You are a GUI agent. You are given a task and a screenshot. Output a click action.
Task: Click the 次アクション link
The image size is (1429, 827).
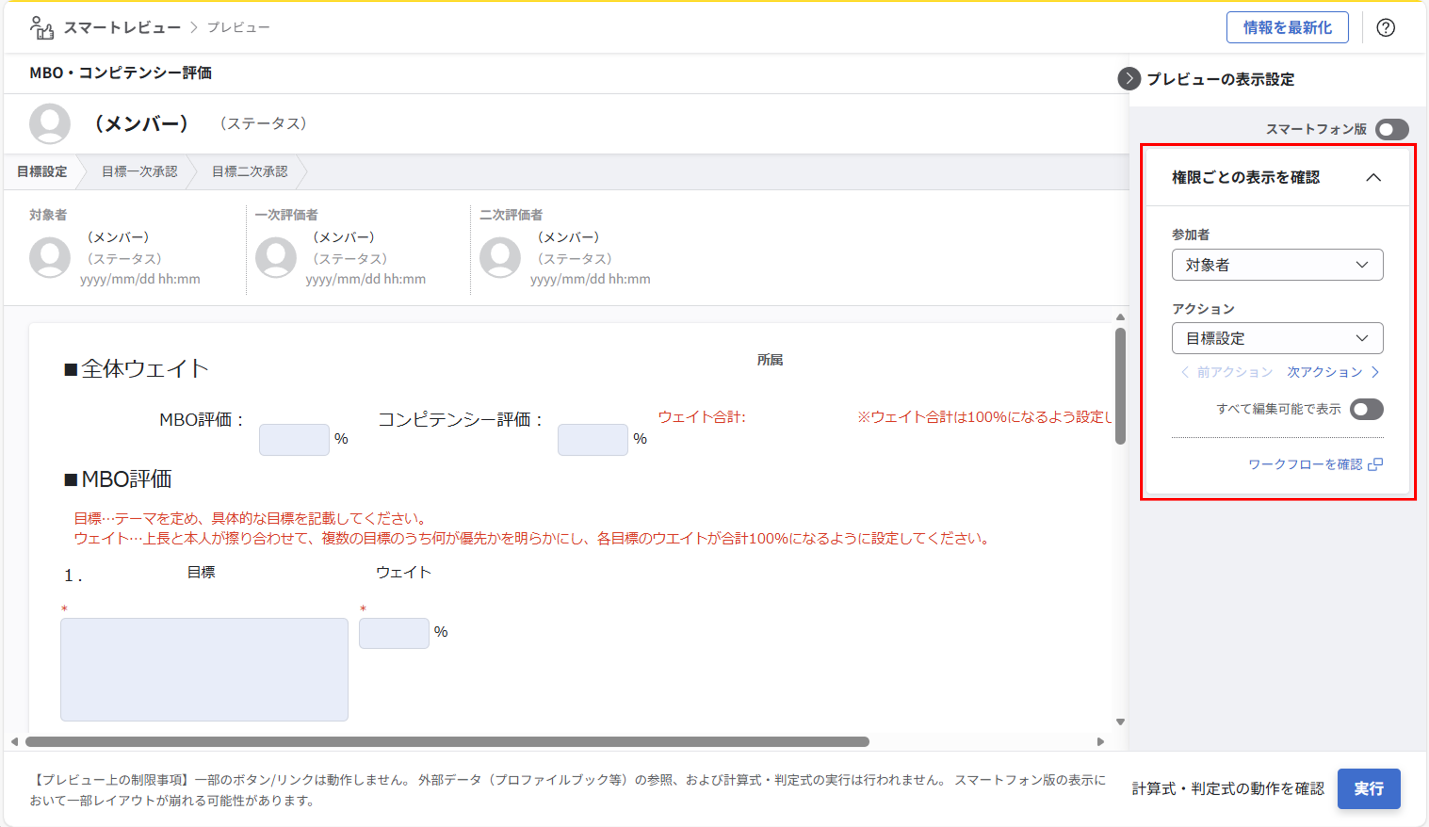(x=1332, y=373)
